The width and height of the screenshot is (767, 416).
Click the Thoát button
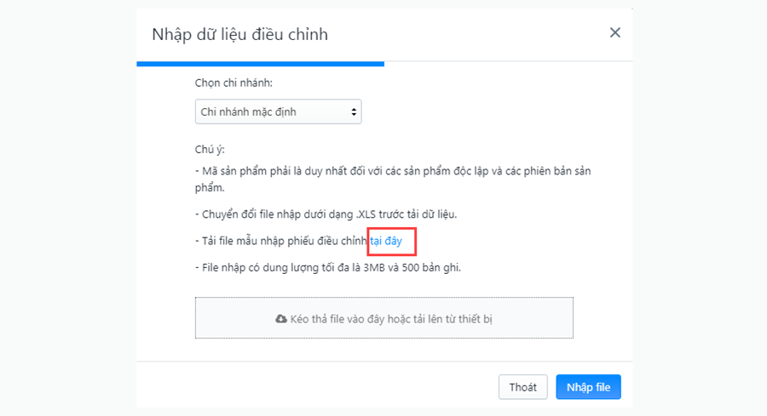[x=523, y=387]
